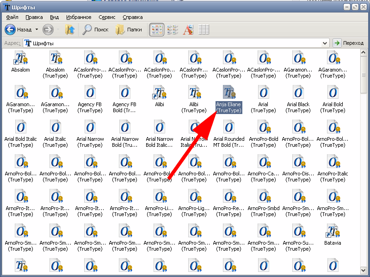The width and height of the screenshot is (370, 277).
Task: Select the Arial Rounded MT Bold font
Action: click(228, 133)
